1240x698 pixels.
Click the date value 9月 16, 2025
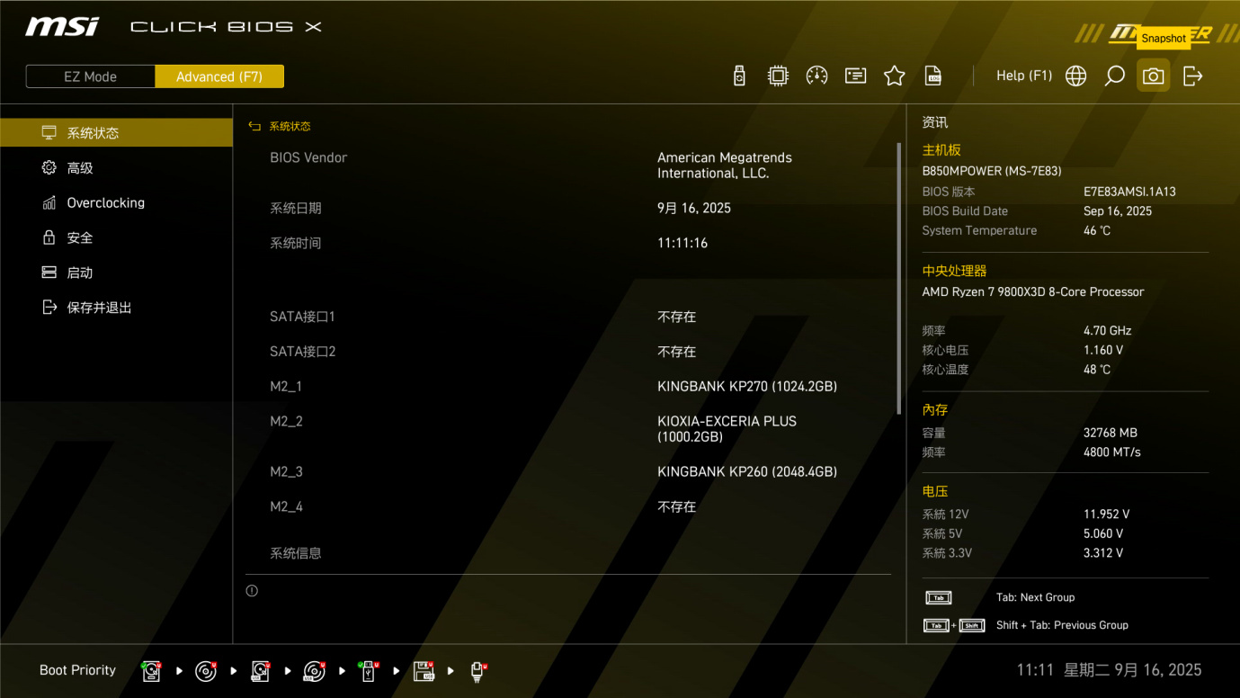coord(694,208)
